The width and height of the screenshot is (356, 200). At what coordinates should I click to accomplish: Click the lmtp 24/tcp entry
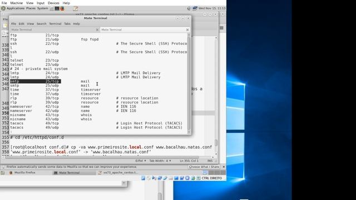(85, 73)
